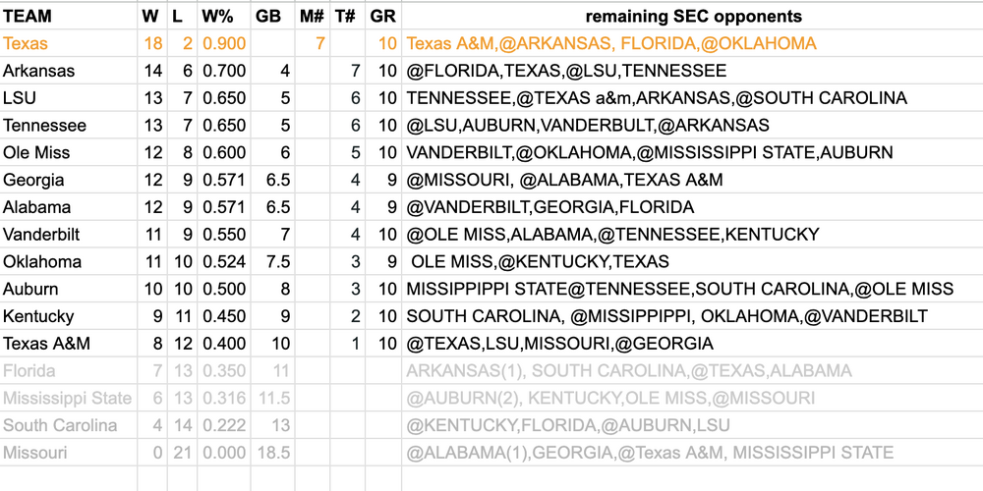Click the greyed-out Florida team cell
The image size is (983, 491).
29,371
